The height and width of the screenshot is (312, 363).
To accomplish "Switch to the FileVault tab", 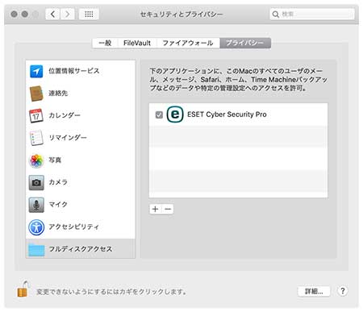I will pos(137,43).
